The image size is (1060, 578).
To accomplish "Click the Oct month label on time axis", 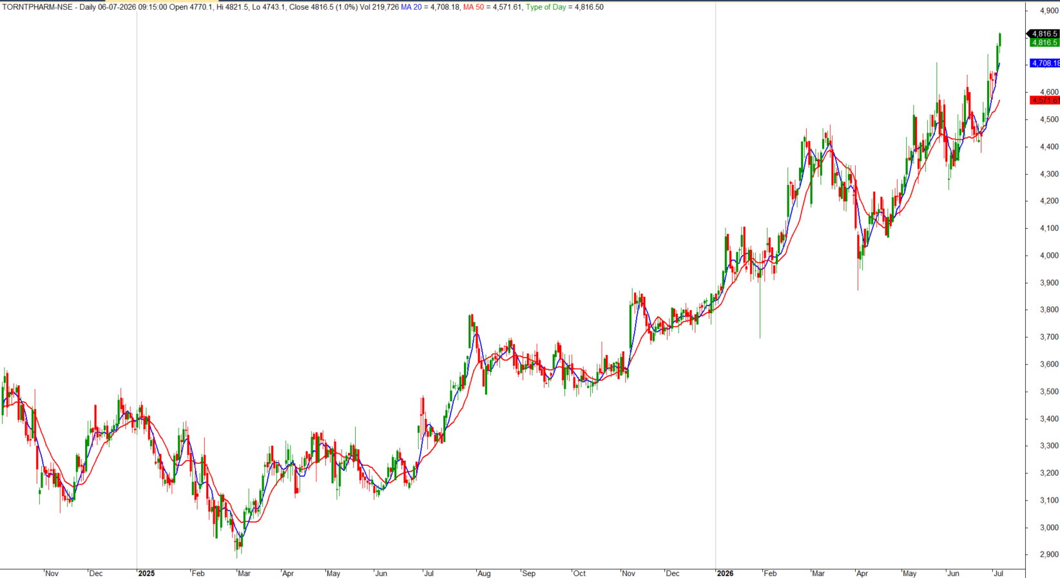I will click(579, 573).
